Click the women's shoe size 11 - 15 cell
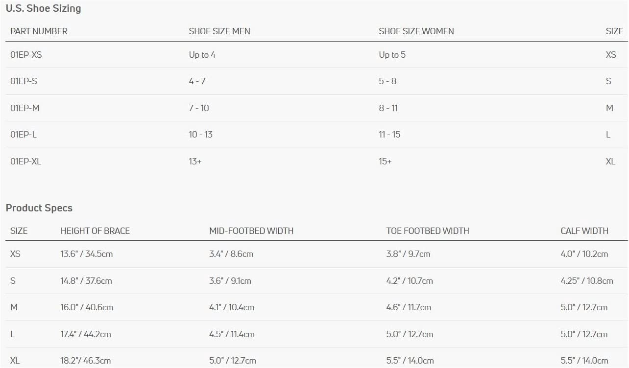629x368 pixels. click(x=389, y=135)
